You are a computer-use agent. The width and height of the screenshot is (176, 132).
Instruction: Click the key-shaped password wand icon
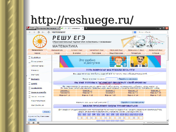click(43, 32)
